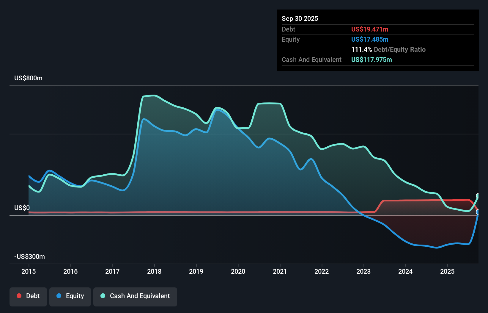Click the US$17.485m Equity value in the tooltip
The width and height of the screenshot is (488, 313).
tap(370, 39)
